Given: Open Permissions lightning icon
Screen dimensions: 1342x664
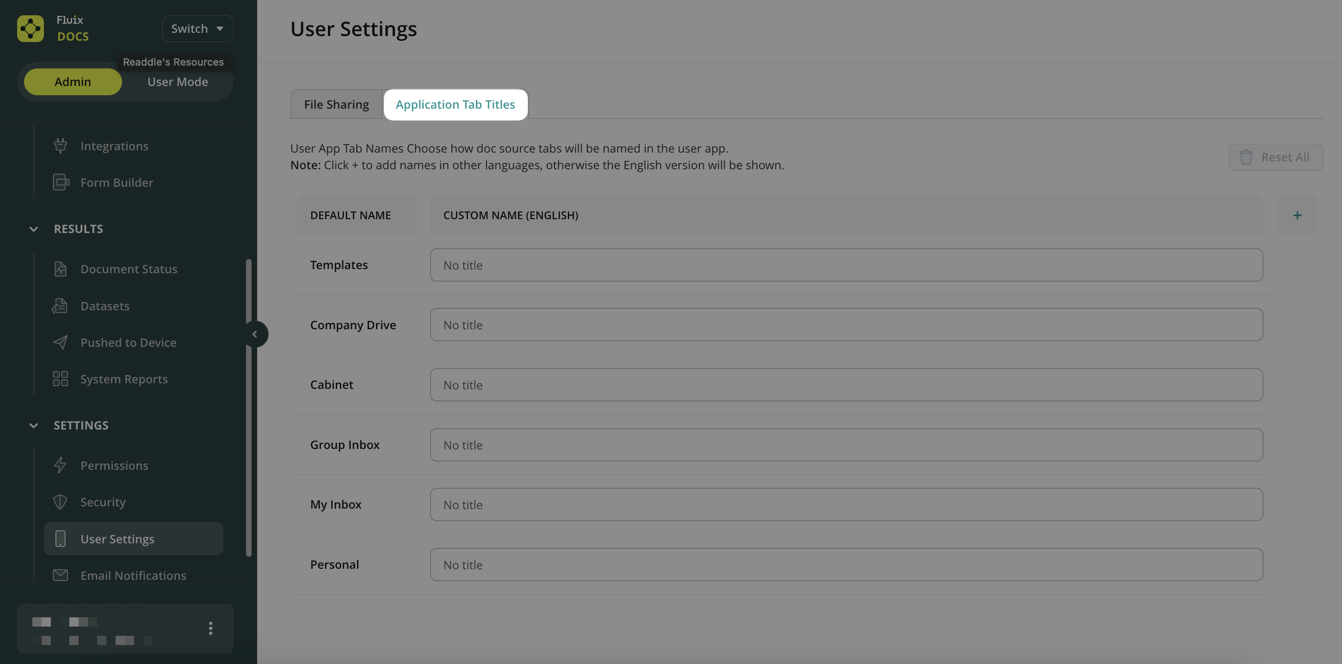Looking at the screenshot, I should click(x=61, y=465).
